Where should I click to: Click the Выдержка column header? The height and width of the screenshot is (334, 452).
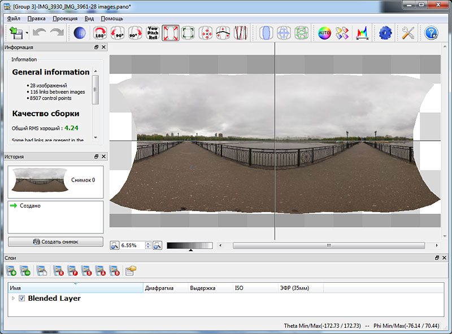click(x=210, y=288)
